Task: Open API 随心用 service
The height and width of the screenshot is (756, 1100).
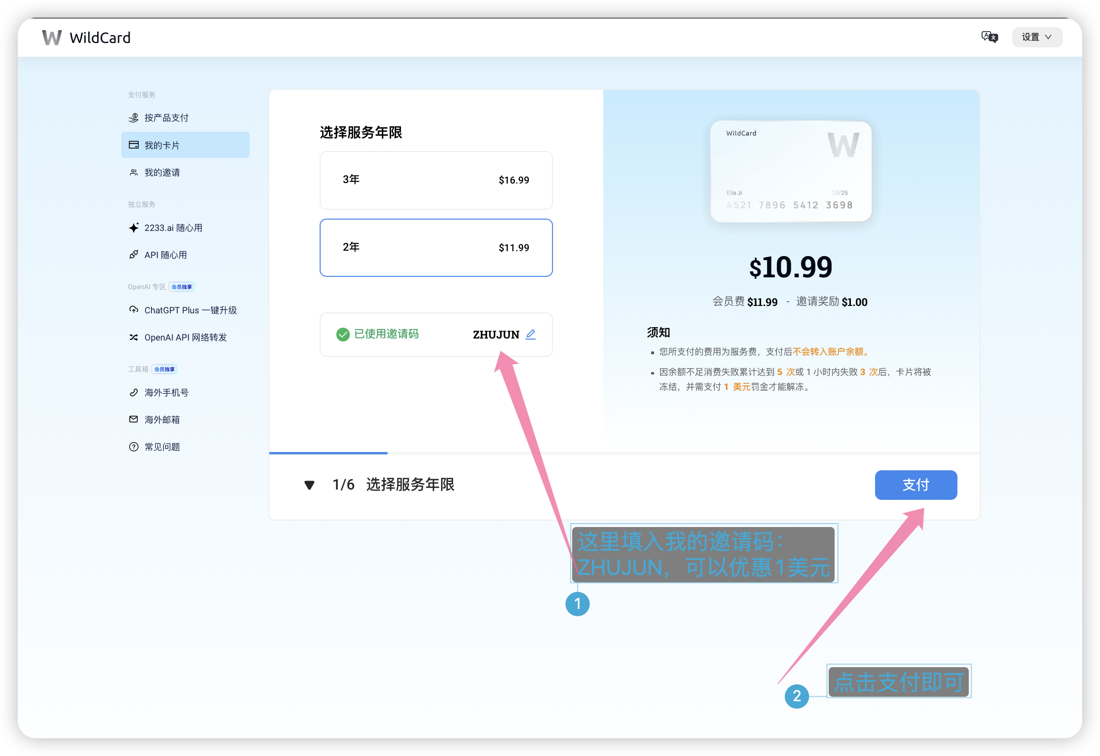Action: point(185,255)
